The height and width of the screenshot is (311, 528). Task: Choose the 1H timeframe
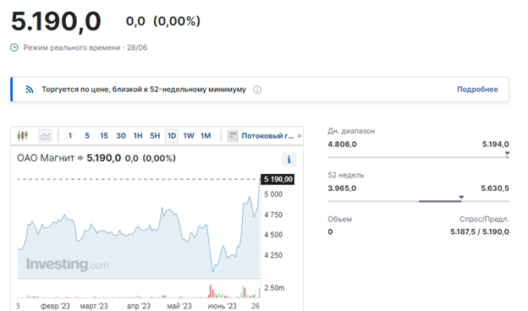tap(138, 136)
